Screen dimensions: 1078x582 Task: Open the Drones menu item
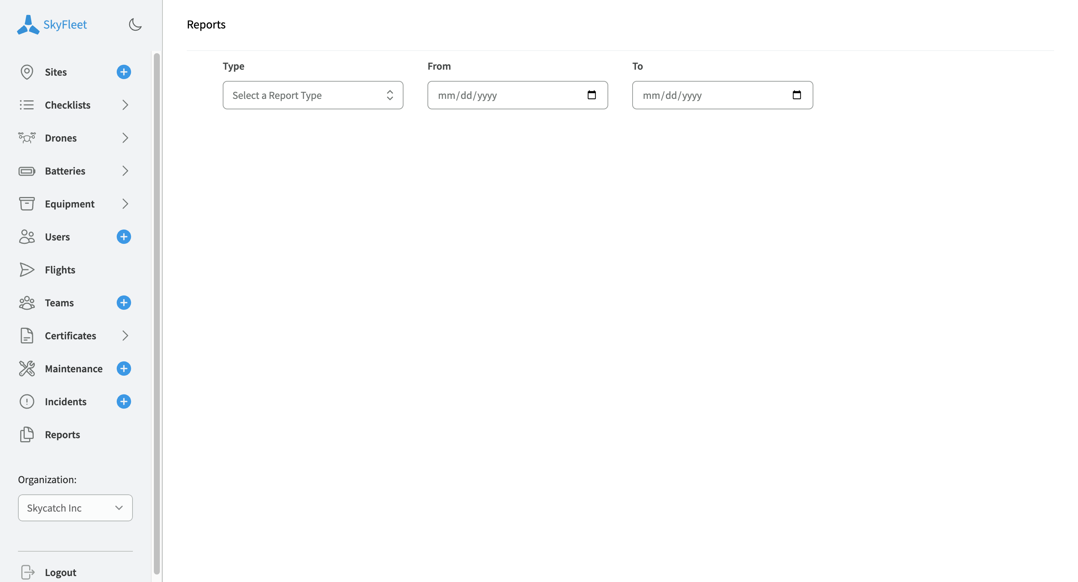(x=61, y=138)
